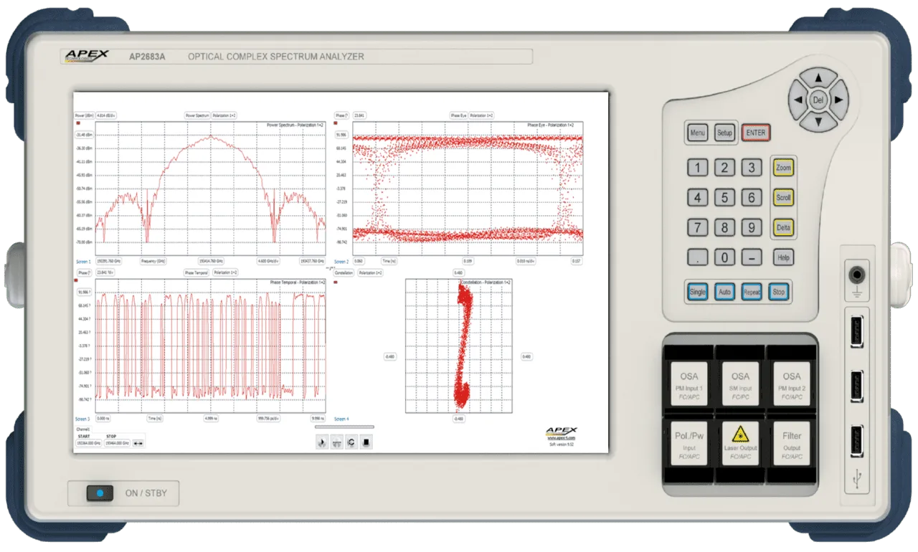
Task: Click the black square stop icon in bottom toolbar
Action: point(366,442)
